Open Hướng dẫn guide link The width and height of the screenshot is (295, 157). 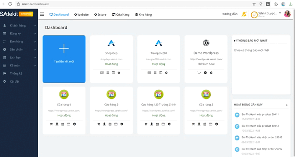click(x=229, y=14)
